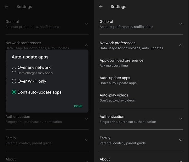Tap the dimmed back arrow in left panel

[x=7, y=7]
